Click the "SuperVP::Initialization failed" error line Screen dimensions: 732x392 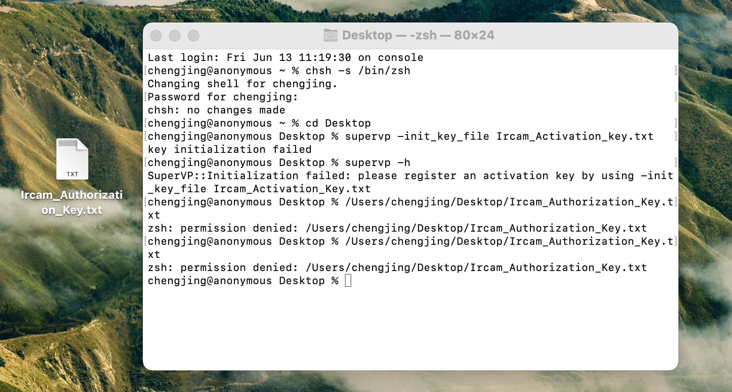[x=411, y=176]
